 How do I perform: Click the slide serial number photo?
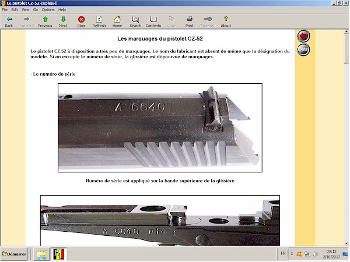coord(160,128)
